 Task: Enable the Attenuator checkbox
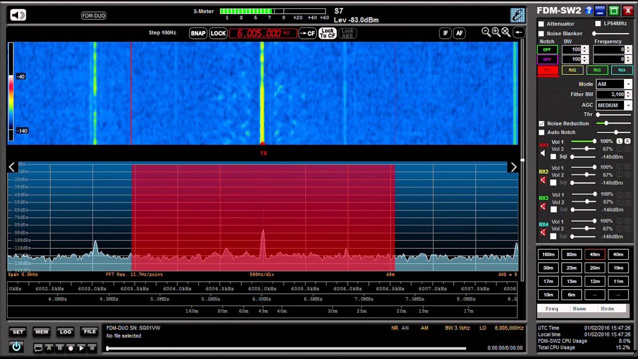click(541, 24)
